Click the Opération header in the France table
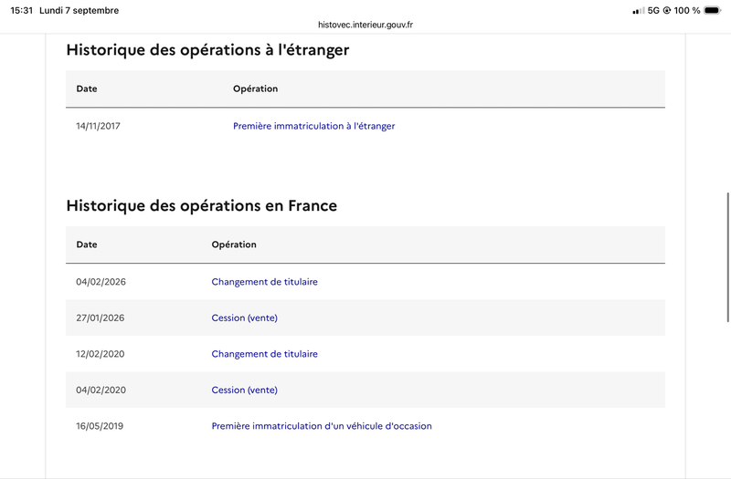This screenshot has width=731, height=479. pos(234,245)
